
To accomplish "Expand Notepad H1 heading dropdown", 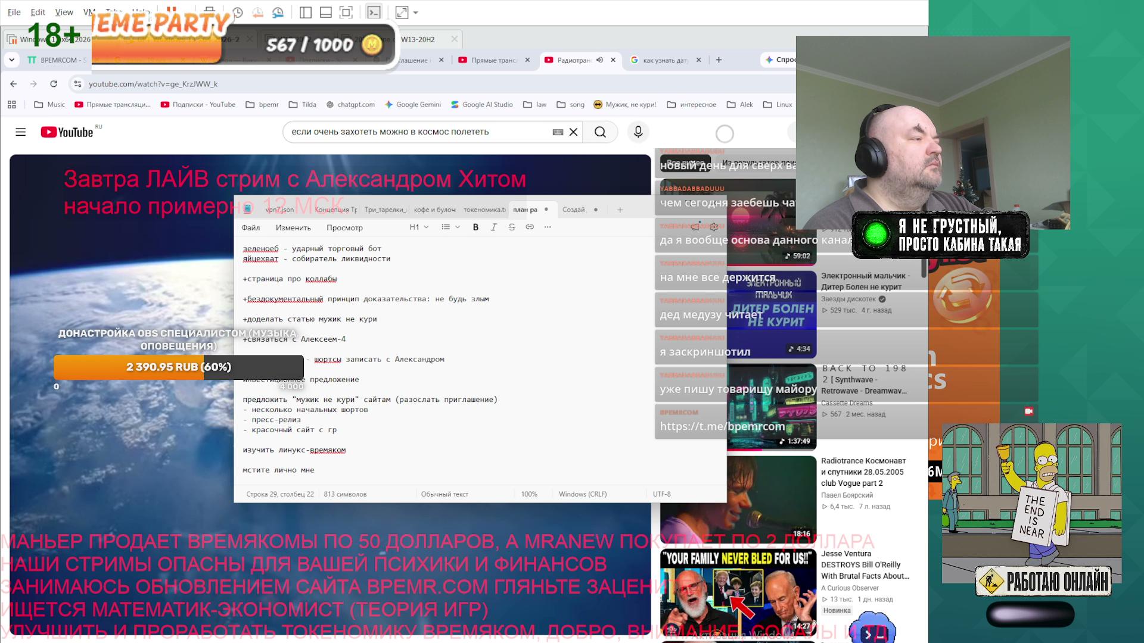I will (x=419, y=227).
